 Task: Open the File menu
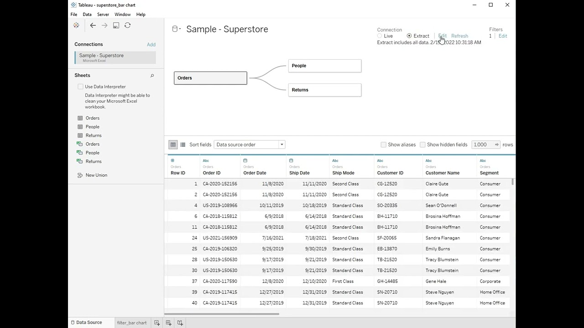73,15
